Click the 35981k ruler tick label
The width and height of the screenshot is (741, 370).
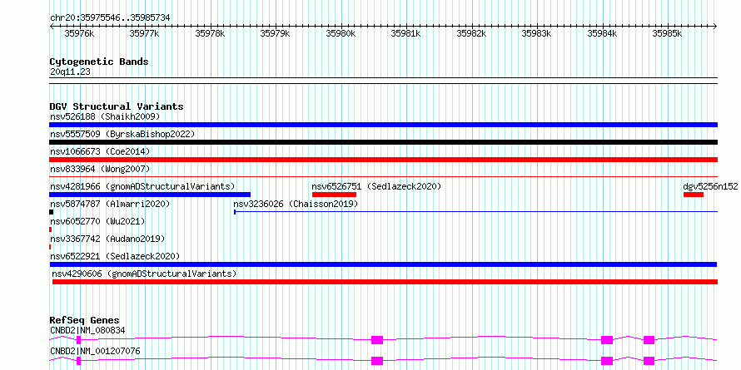406,33
